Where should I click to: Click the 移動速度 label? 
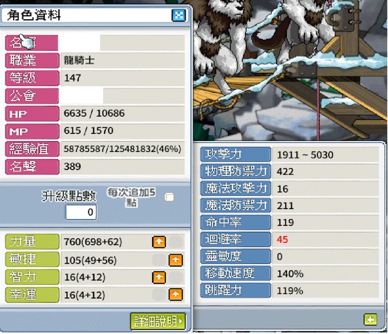236,273
